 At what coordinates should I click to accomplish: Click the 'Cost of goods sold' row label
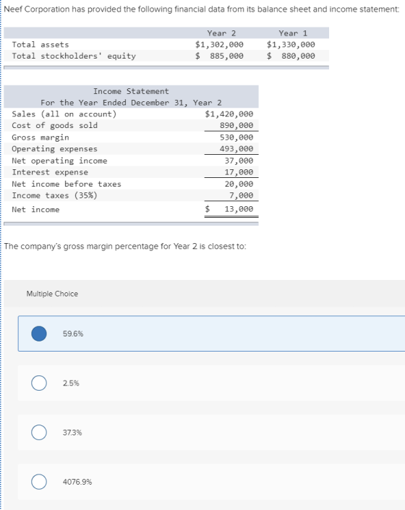click(55, 125)
